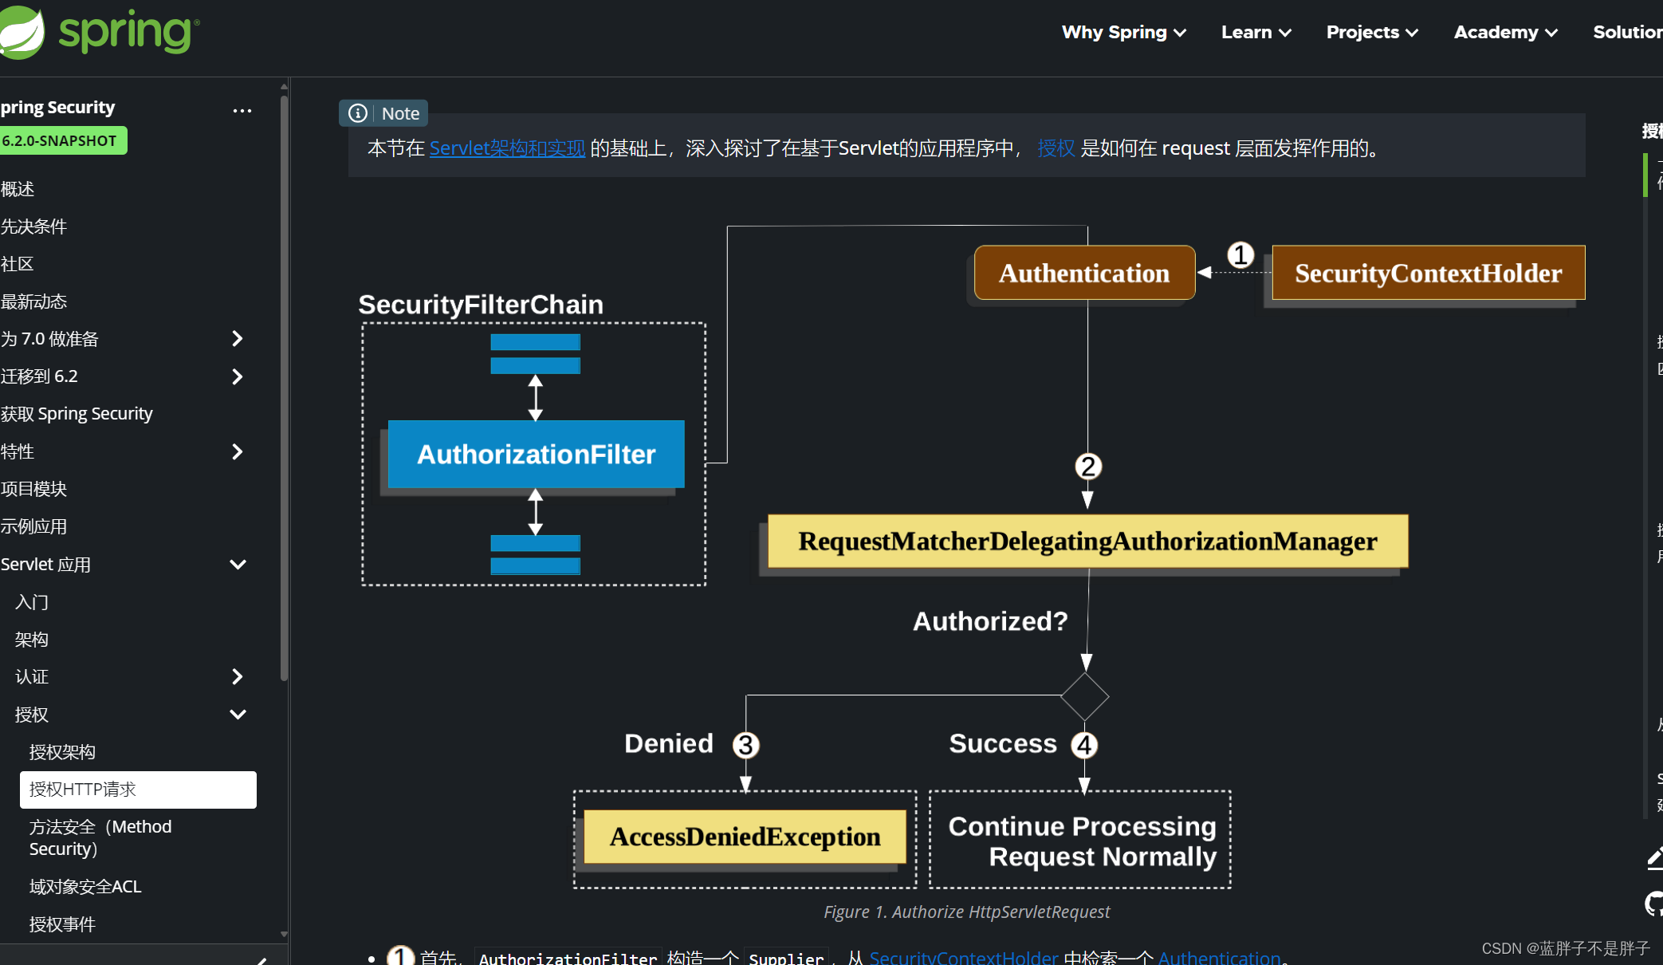The height and width of the screenshot is (965, 1663).
Task: Expand the 认证 section chevron
Action: click(237, 677)
